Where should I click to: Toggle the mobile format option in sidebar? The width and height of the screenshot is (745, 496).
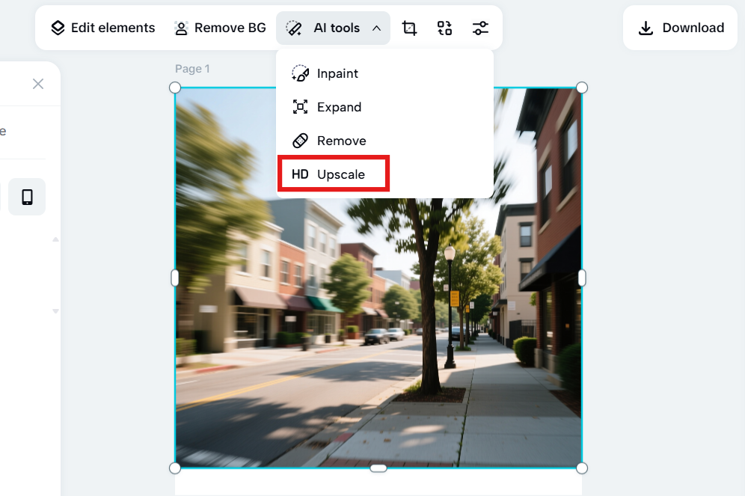[x=26, y=196]
